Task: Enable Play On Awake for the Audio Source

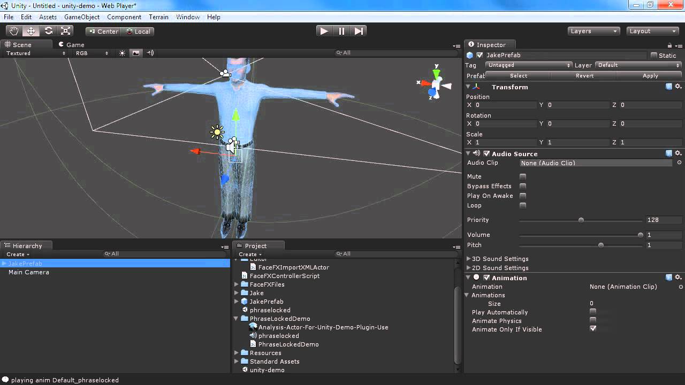Action: (x=522, y=196)
